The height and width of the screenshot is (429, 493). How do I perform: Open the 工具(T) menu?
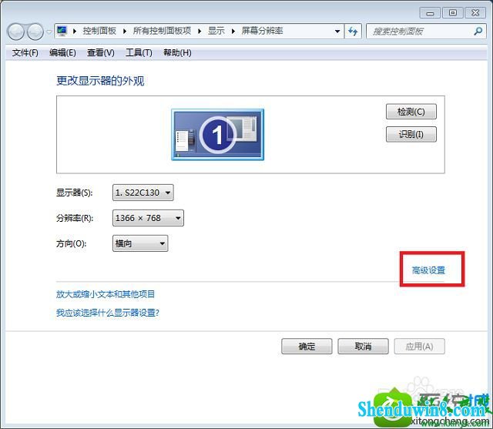[x=139, y=52]
